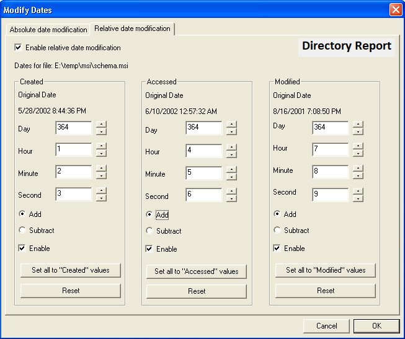Increase the Created Day spinner value
The width and height of the screenshot is (405, 339).
tap(101, 123)
